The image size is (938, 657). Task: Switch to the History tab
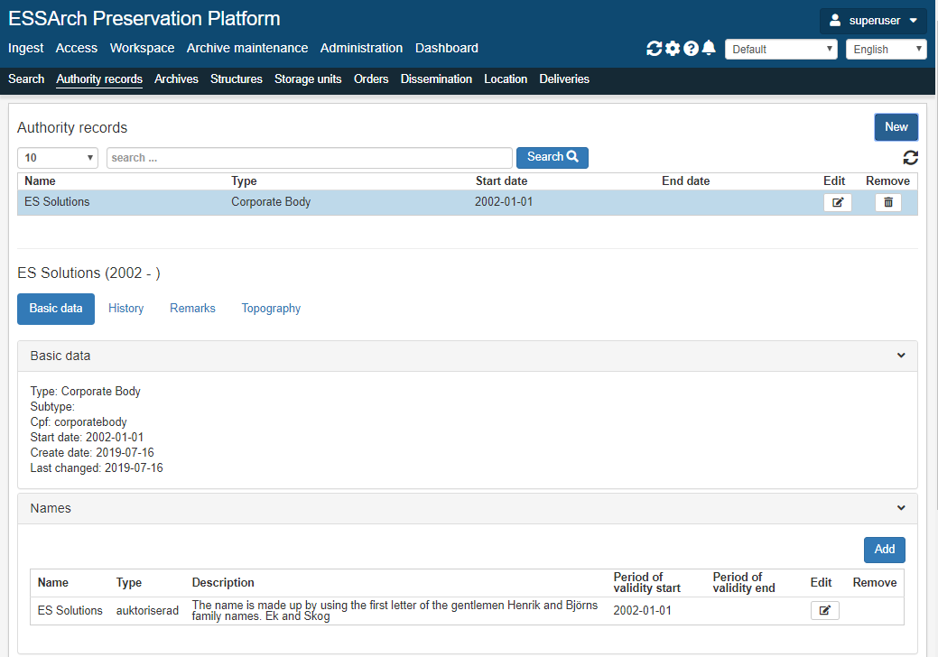[x=125, y=309]
